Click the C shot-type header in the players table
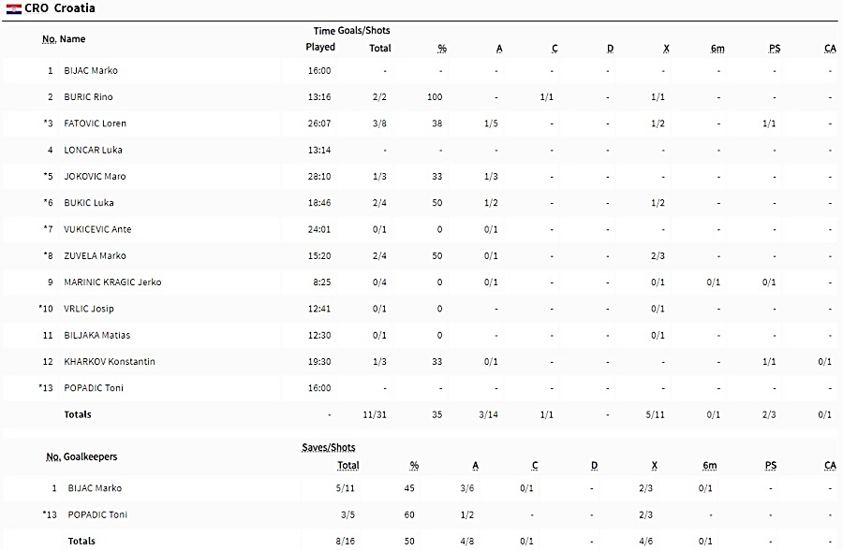 555,49
